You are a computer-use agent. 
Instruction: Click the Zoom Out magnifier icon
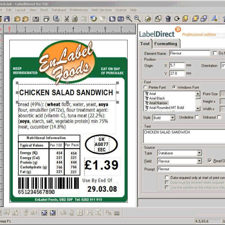[137, 18]
